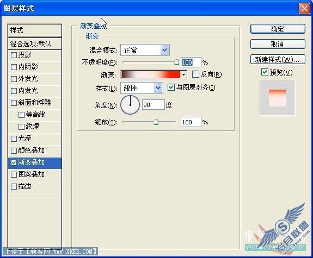
Task: Enable the 投影 drop shadow checkbox
Action: (x=14, y=55)
